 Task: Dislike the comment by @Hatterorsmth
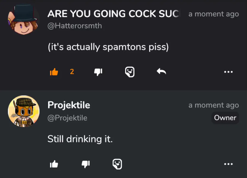[x=98, y=72]
